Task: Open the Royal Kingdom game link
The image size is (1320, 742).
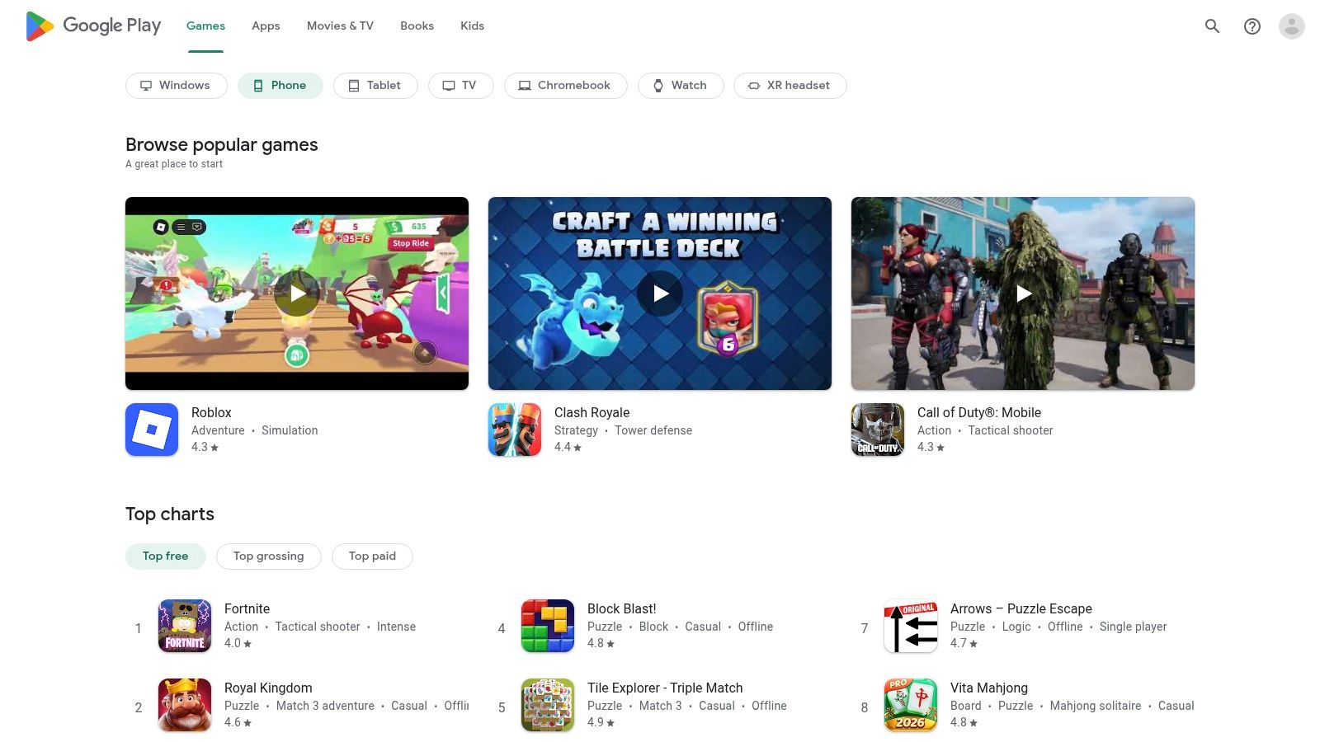Action: 268,688
